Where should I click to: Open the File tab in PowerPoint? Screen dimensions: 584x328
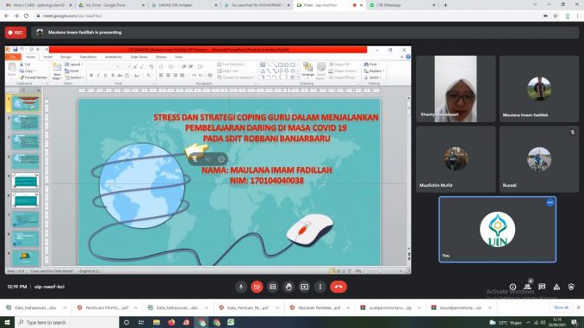[x=13, y=57]
